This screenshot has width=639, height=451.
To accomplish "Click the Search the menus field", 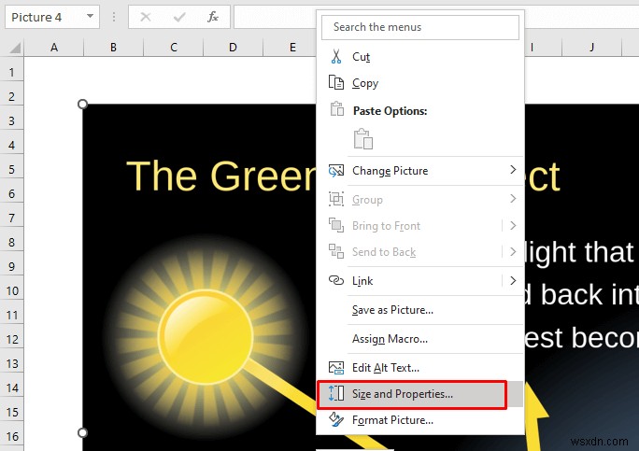I will (420, 27).
